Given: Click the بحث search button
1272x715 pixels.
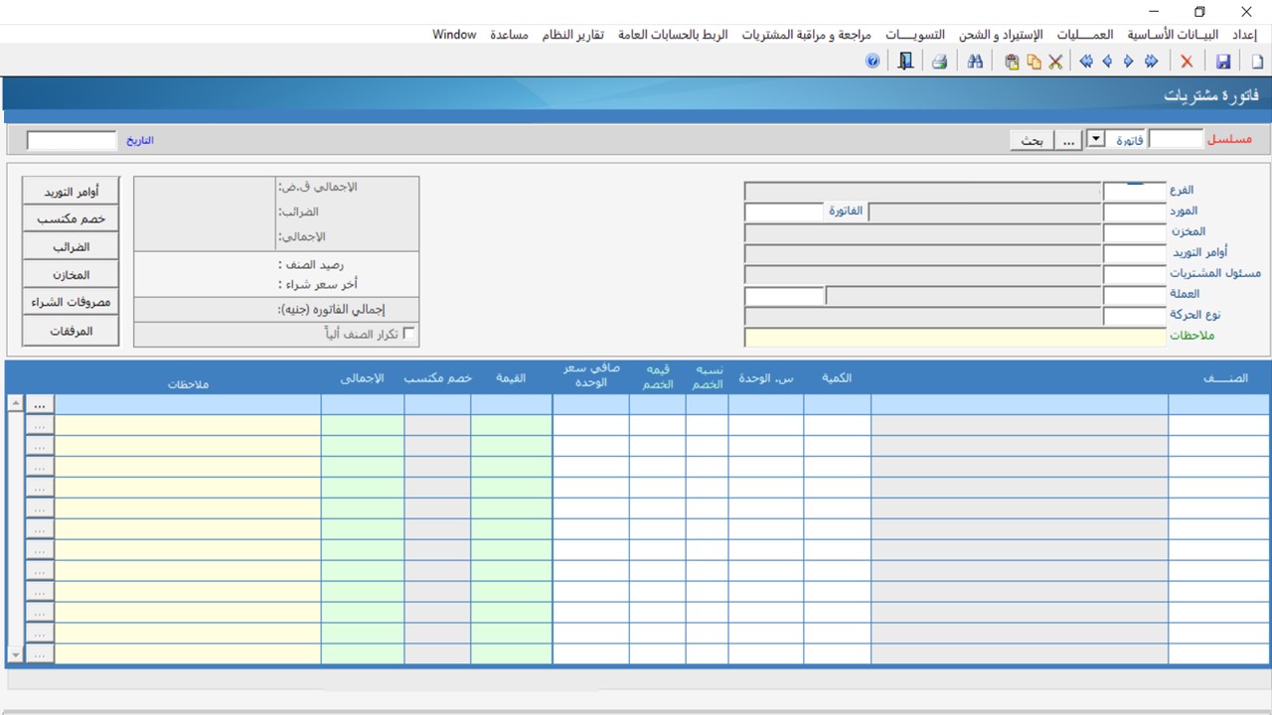Looking at the screenshot, I should (1032, 140).
